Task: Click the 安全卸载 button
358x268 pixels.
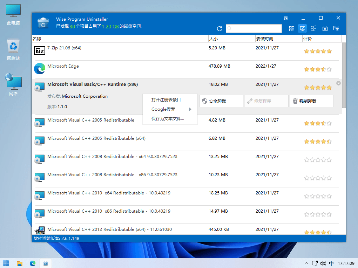Action: 221,101
